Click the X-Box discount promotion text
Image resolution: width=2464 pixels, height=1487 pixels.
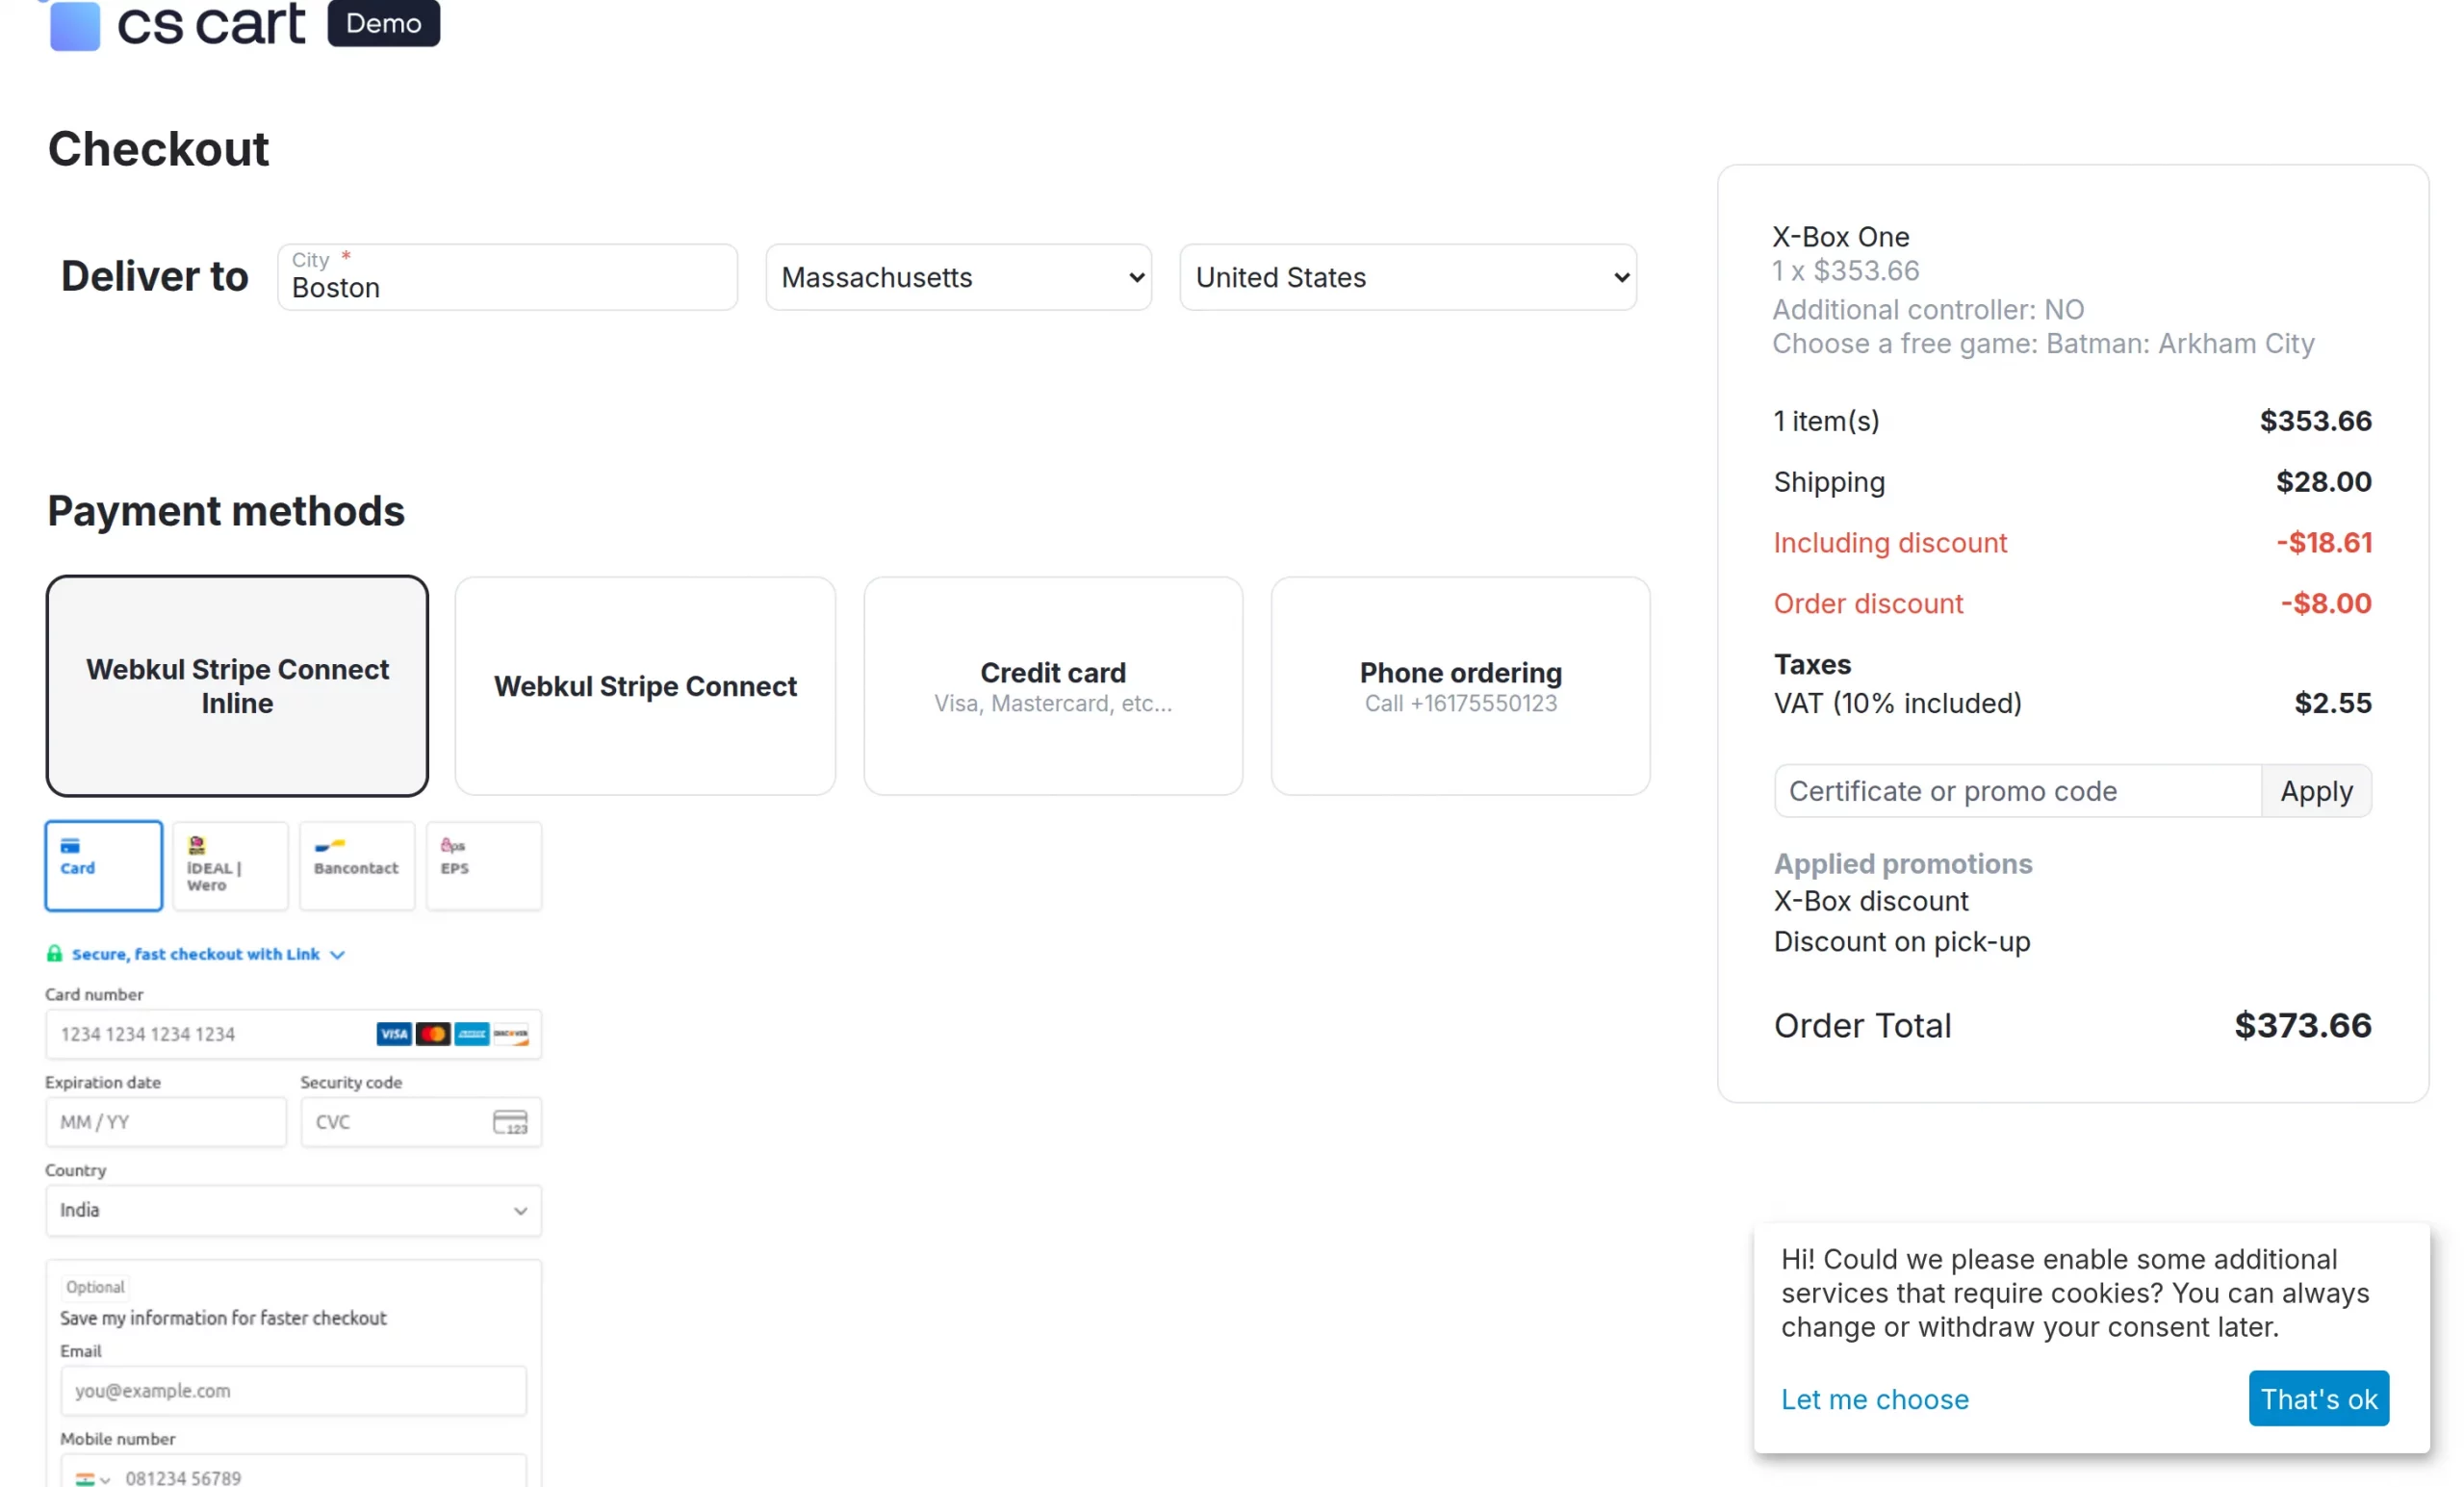(x=1871, y=901)
